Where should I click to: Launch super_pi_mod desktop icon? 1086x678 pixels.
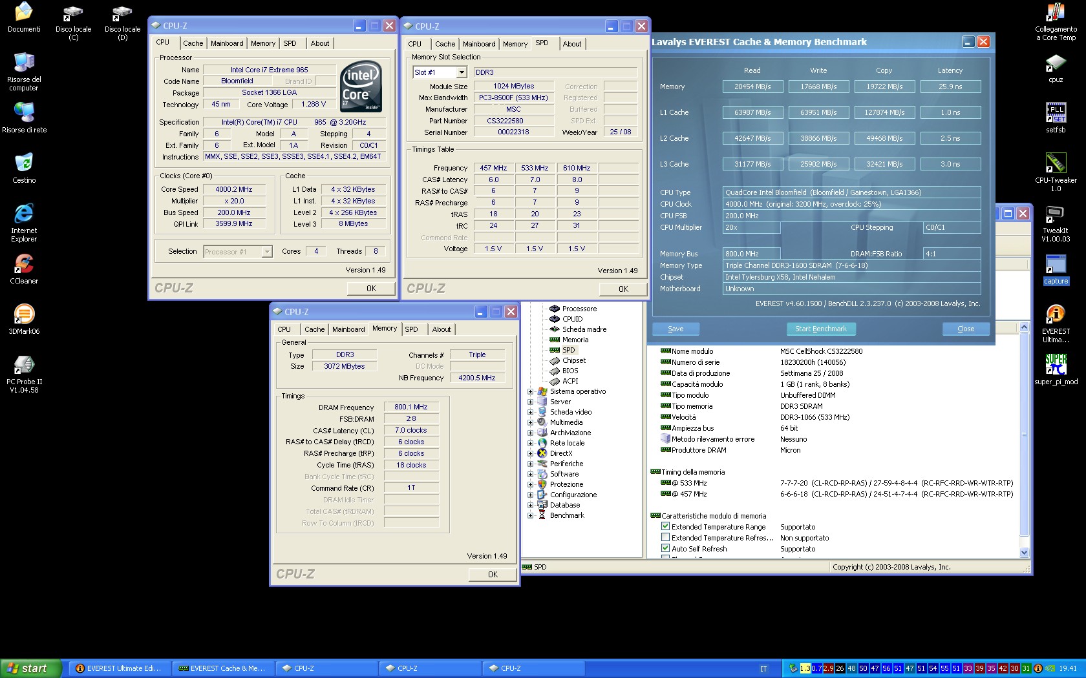[1056, 370]
